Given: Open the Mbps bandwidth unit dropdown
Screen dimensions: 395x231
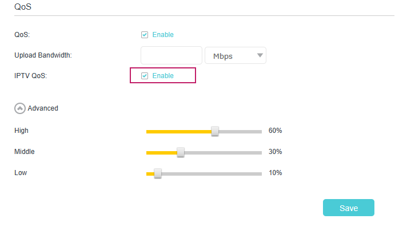Looking at the screenshot, I should tap(235, 55).
